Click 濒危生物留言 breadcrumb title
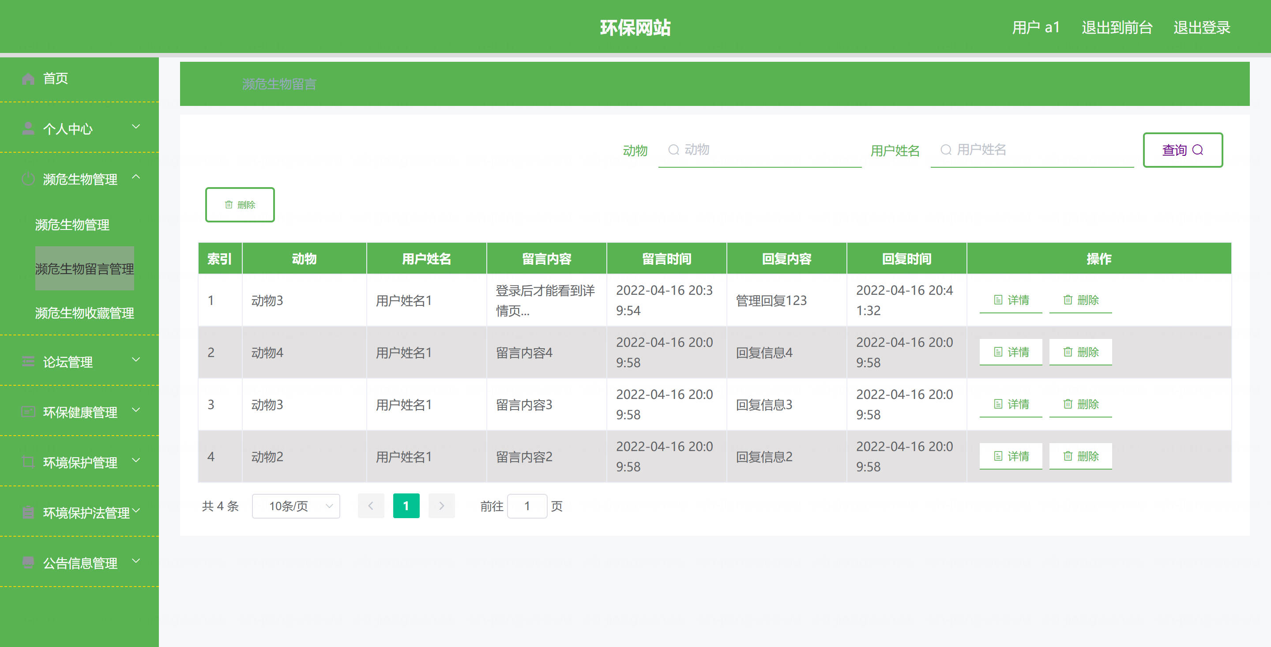 (x=279, y=84)
